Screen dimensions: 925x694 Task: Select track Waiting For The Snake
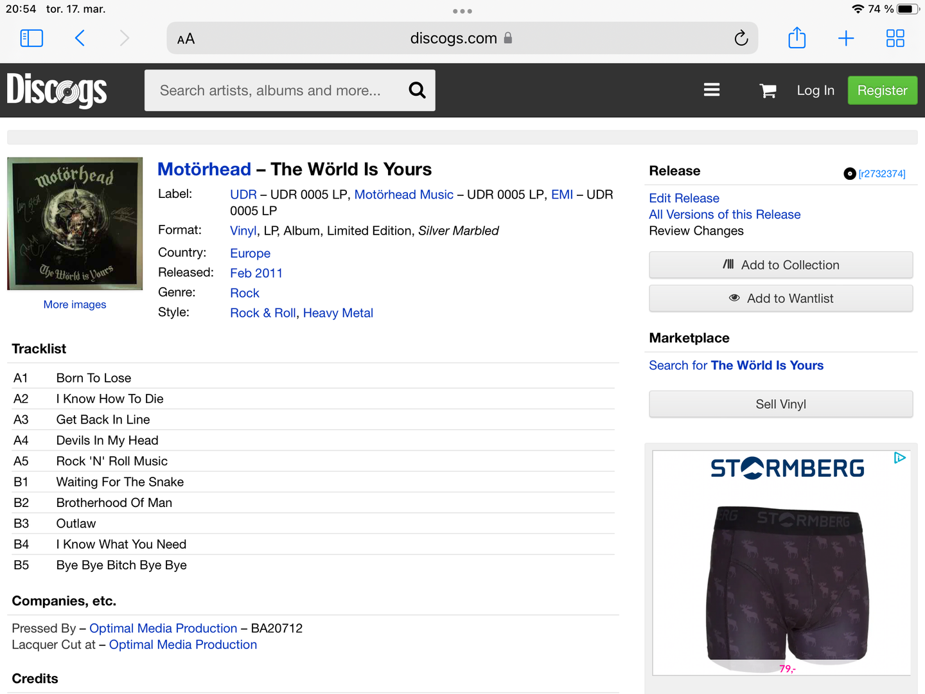click(x=120, y=482)
